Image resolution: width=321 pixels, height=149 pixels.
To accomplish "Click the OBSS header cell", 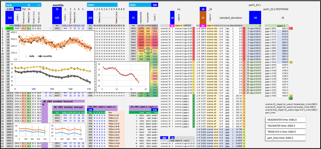I will pyautogui.click(x=140, y=5).
